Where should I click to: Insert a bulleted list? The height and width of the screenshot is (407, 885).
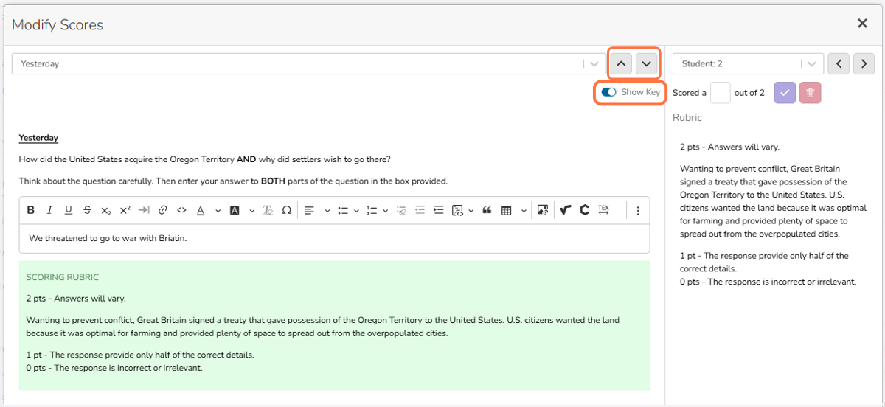(x=343, y=210)
